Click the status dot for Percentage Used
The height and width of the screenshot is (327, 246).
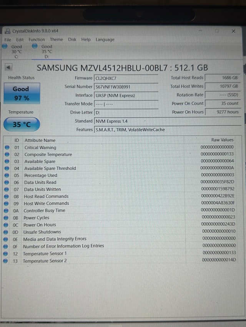7,176
